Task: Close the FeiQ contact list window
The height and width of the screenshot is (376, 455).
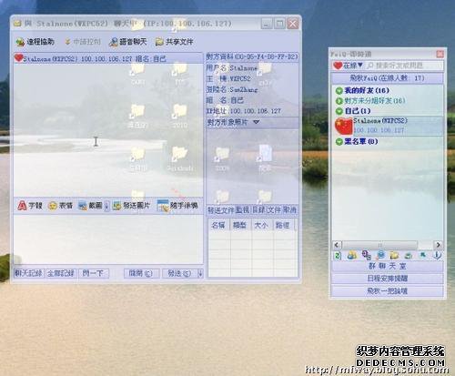Action: (440, 54)
